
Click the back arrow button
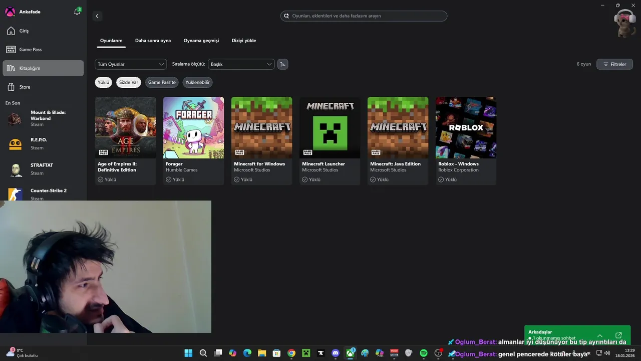tap(97, 16)
